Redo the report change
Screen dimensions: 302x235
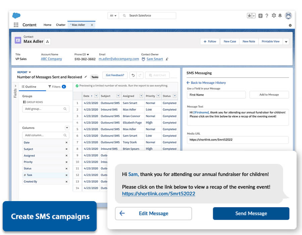[140, 75]
